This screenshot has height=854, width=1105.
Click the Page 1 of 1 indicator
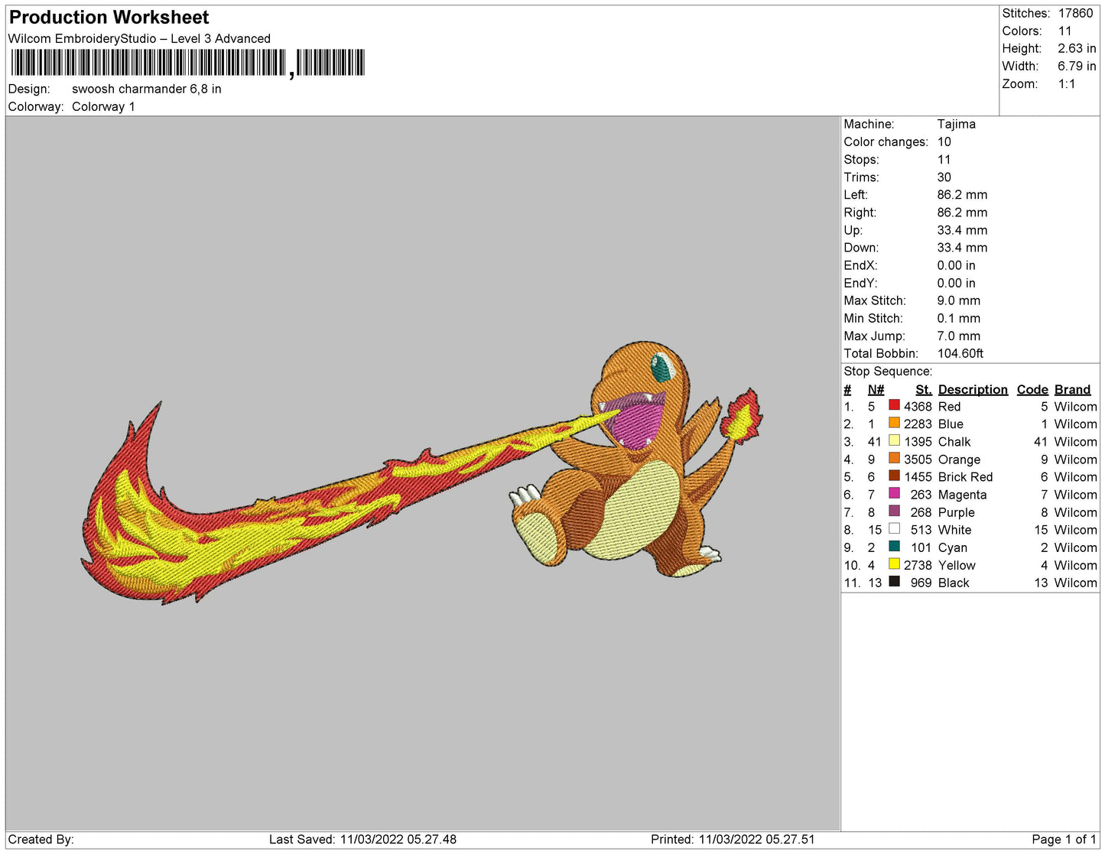tap(1064, 839)
